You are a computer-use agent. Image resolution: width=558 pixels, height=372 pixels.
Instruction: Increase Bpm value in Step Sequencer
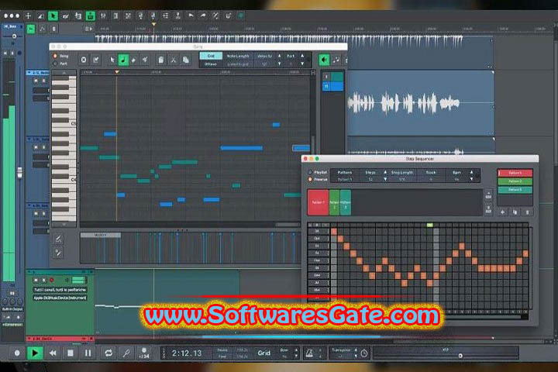click(x=471, y=172)
